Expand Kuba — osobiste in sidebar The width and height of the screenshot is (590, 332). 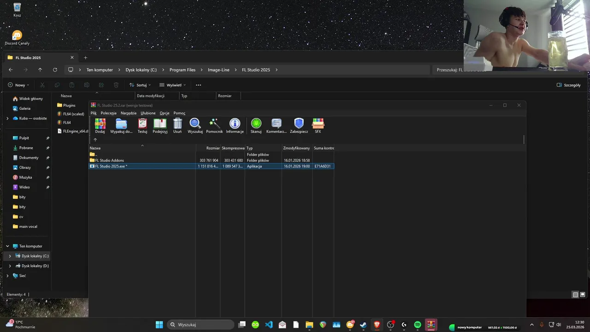7,119
